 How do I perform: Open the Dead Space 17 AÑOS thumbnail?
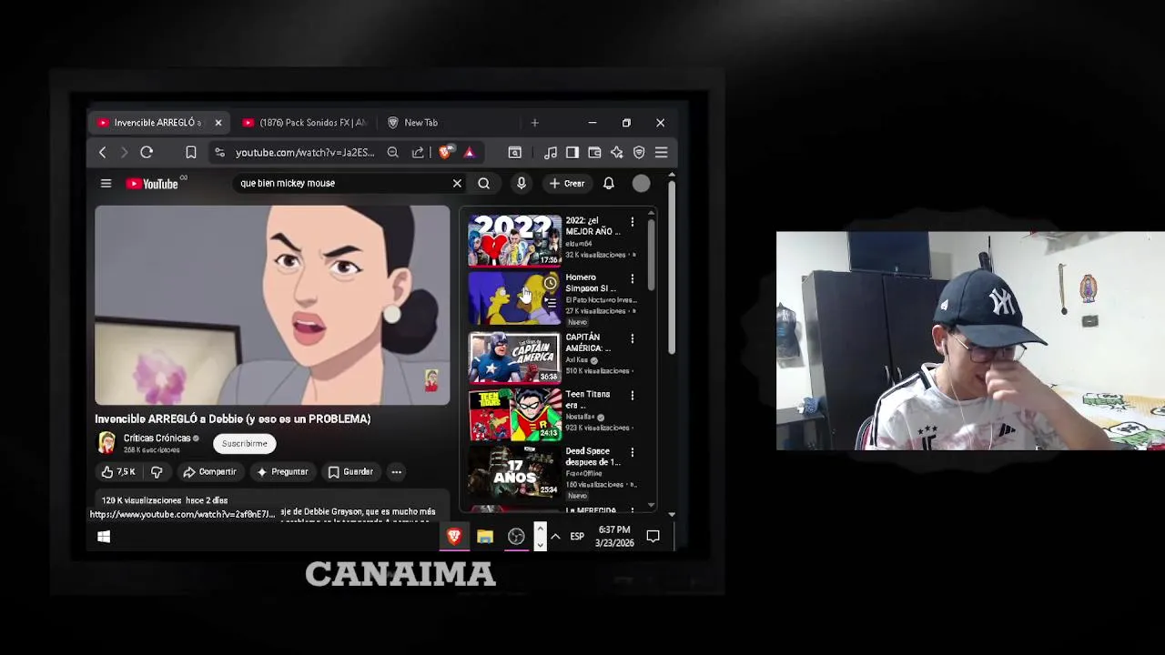click(515, 472)
